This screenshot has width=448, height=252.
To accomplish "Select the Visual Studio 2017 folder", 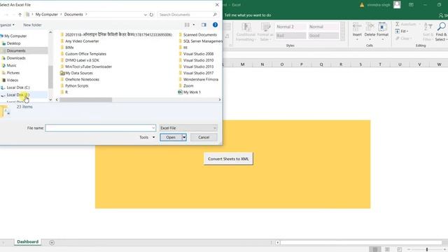I will (196, 73).
